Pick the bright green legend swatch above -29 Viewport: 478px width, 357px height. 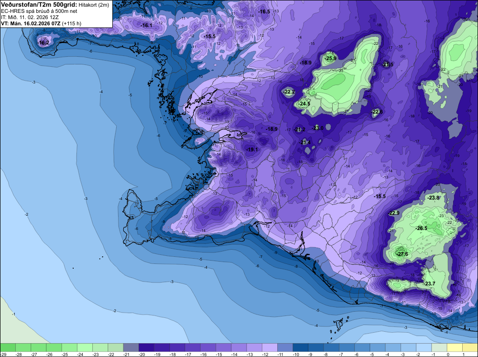click(8, 347)
